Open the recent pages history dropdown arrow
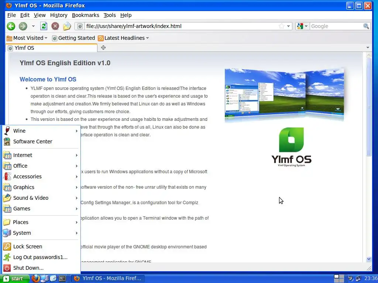This screenshot has height=283, width=378. click(33, 26)
